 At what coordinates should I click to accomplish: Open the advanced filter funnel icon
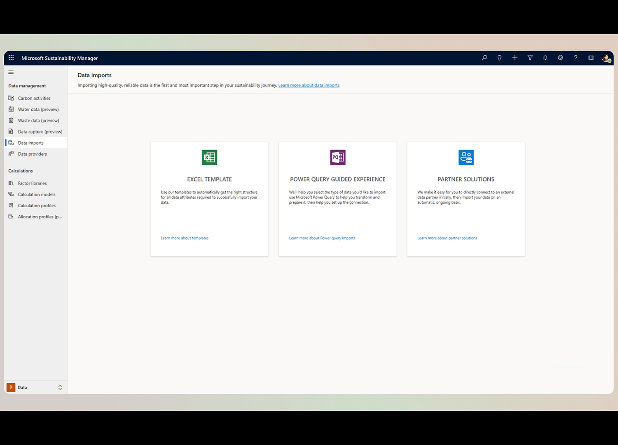[530, 58]
